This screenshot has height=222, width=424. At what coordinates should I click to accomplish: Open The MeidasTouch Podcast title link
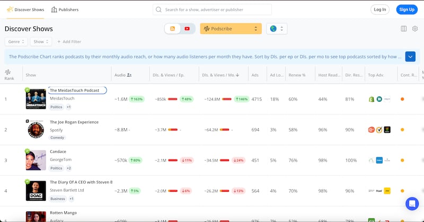point(75,90)
